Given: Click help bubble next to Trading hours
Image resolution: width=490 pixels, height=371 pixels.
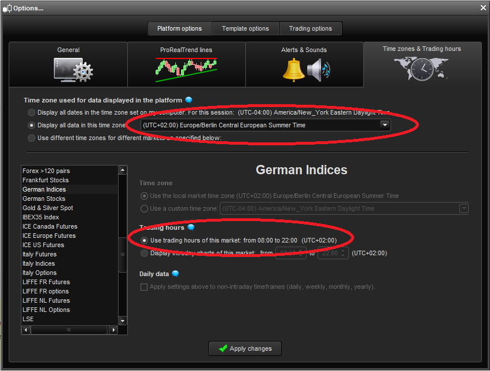Looking at the screenshot, I should pos(191,227).
